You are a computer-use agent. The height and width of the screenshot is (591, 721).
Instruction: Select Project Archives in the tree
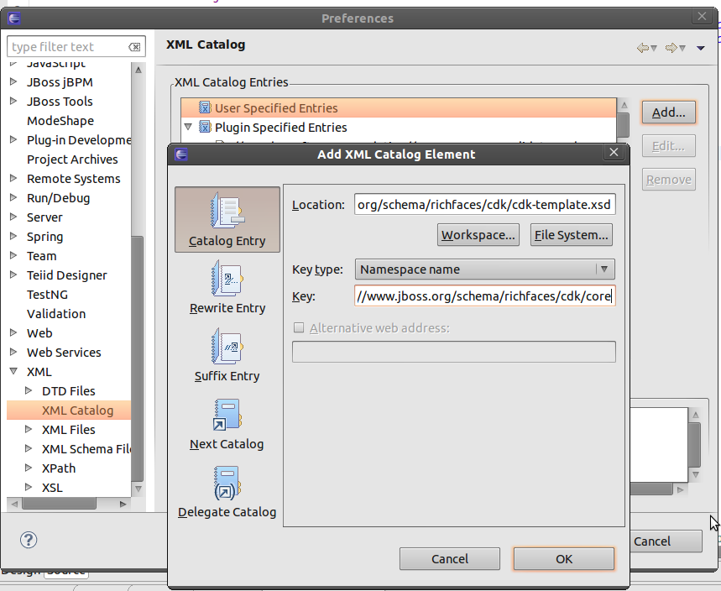point(72,160)
